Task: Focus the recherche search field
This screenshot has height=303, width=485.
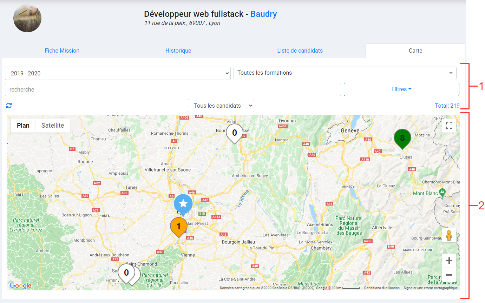Action: (173, 89)
